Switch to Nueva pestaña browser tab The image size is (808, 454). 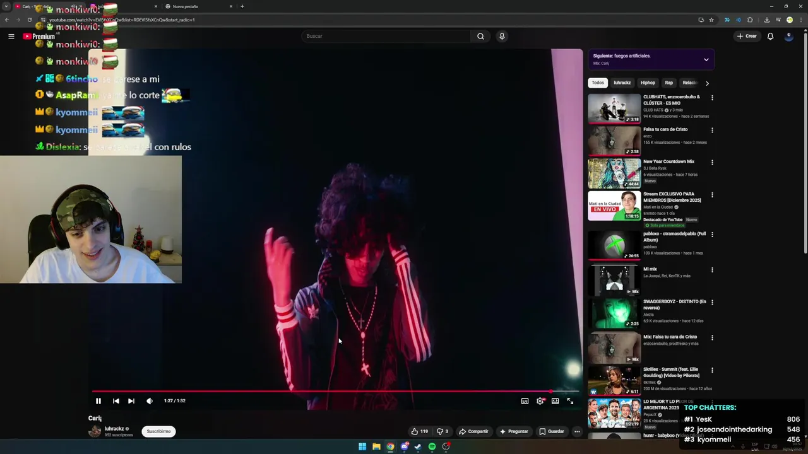(x=196, y=6)
